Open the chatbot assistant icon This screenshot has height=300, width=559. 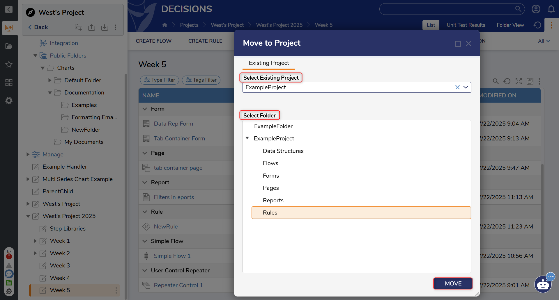(x=543, y=284)
